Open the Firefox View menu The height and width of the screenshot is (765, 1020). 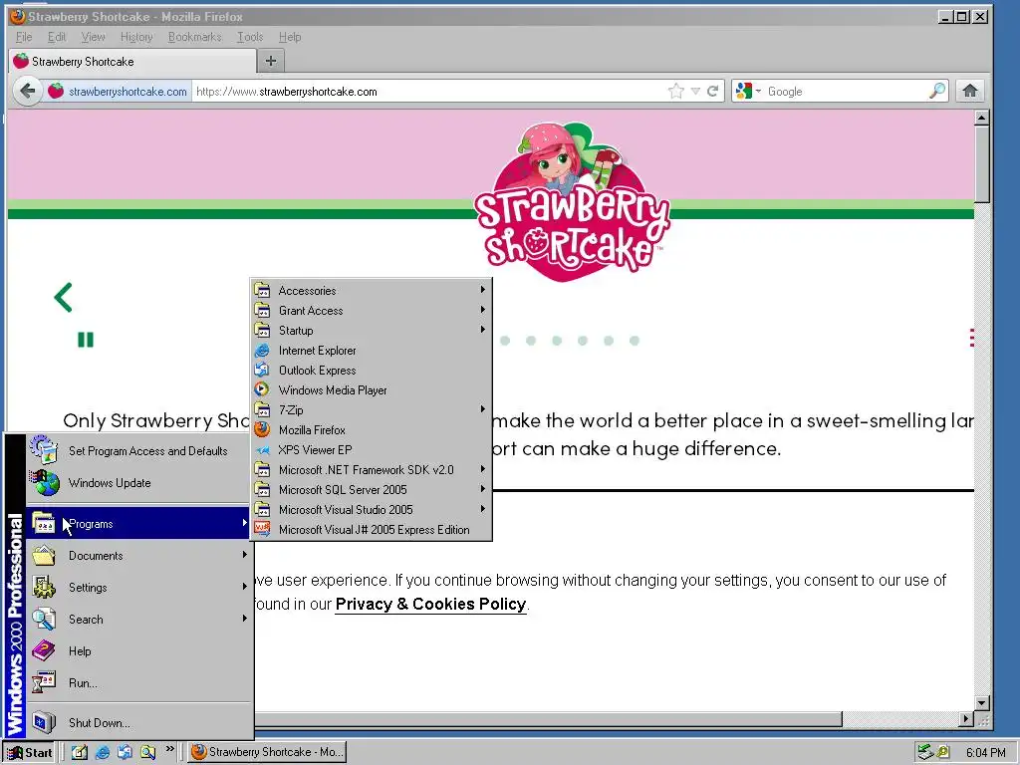point(93,37)
